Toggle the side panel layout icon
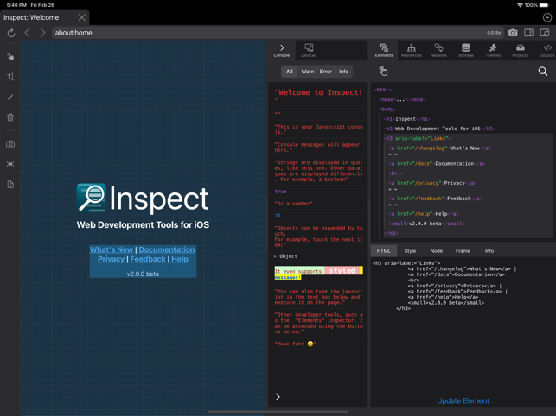Screen dimensions: 556x416 click(x=528, y=33)
